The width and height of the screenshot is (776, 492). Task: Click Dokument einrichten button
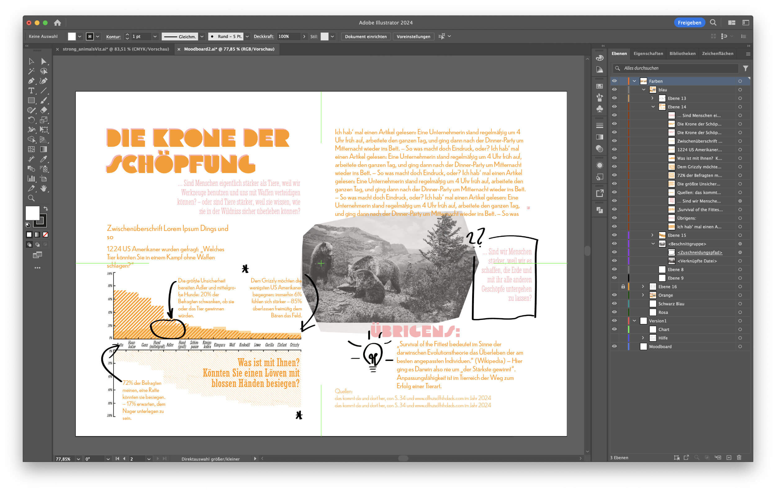pos(365,36)
